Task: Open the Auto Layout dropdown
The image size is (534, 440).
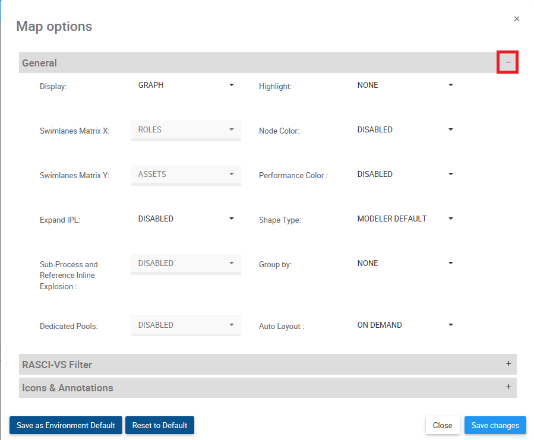Action: (405, 325)
